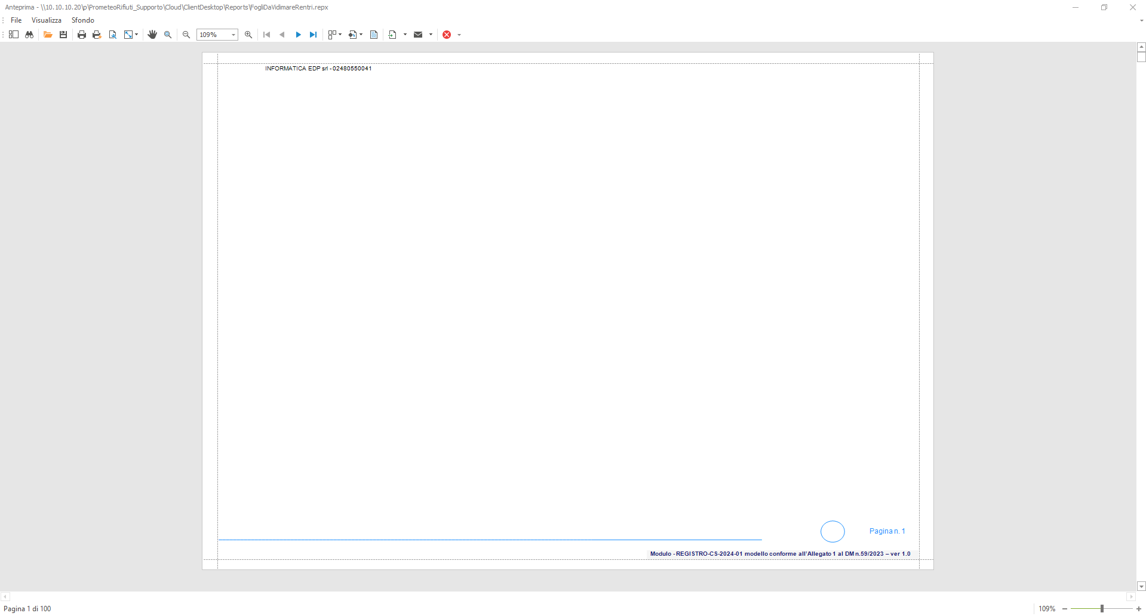
Task: Jump to the last page
Action: (x=313, y=35)
